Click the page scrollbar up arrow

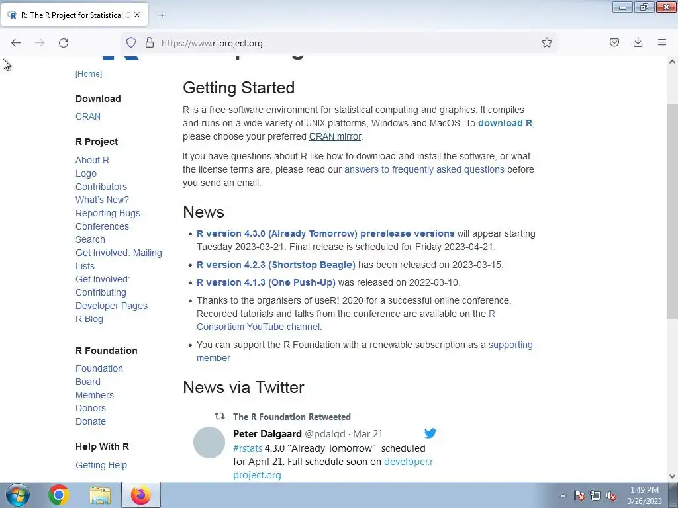(672, 62)
